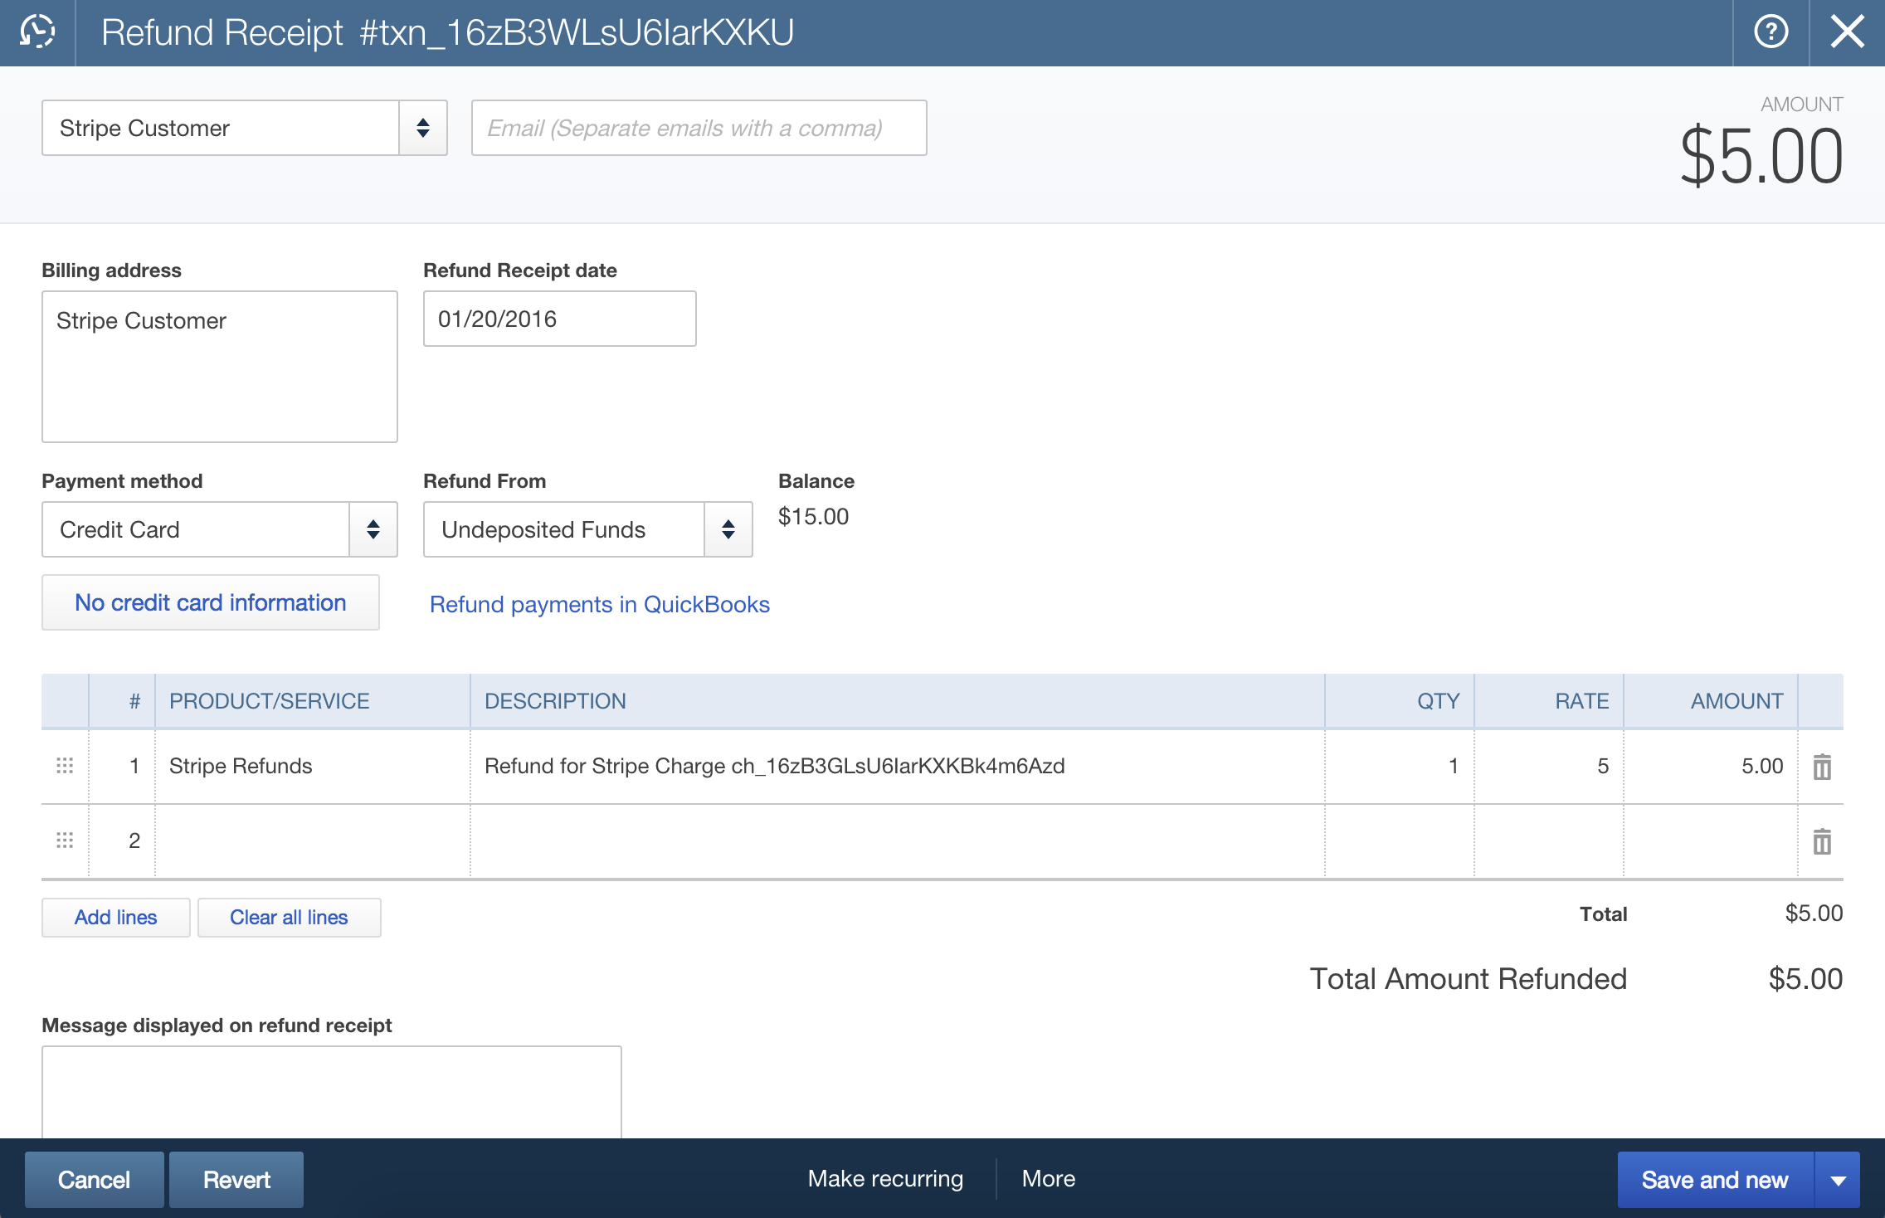Image resolution: width=1885 pixels, height=1218 pixels.
Task: Click the Credit Card payment method field
Action: [196, 529]
